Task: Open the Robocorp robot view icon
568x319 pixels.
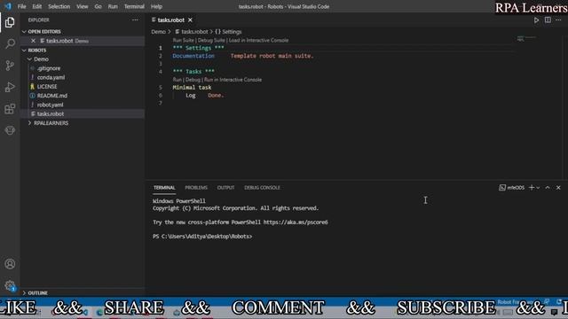Action: coord(10,130)
